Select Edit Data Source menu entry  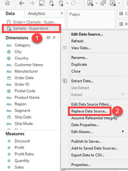87,34
